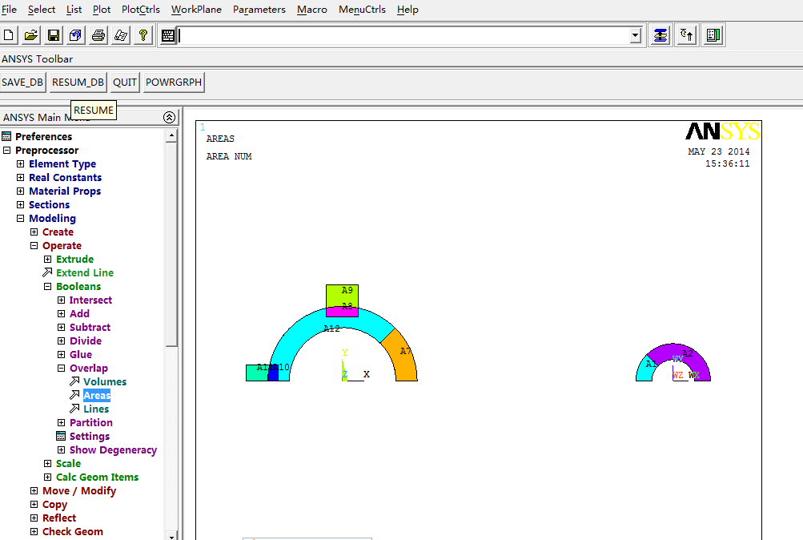The width and height of the screenshot is (803, 540).
Task: Collapse the ANSYS Main Menu panel
Action: click(169, 117)
